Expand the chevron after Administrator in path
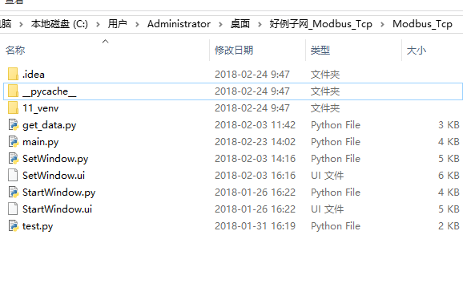 220,24
